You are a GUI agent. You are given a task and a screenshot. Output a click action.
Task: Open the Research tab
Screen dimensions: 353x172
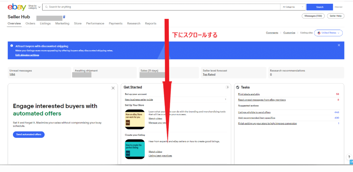pos(134,23)
